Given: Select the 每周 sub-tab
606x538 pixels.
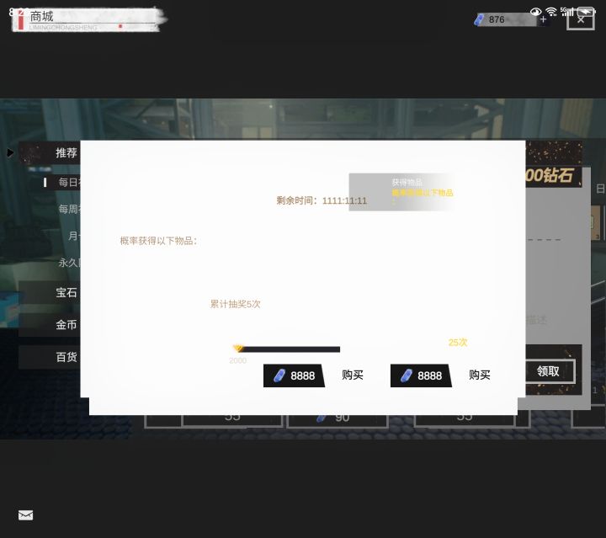Looking at the screenshot, I should (69, 209).
